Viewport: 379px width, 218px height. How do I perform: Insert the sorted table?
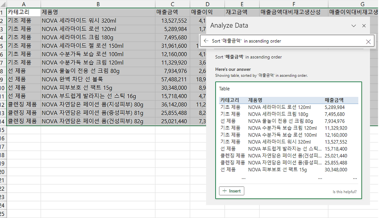click(x=232, y=191)
